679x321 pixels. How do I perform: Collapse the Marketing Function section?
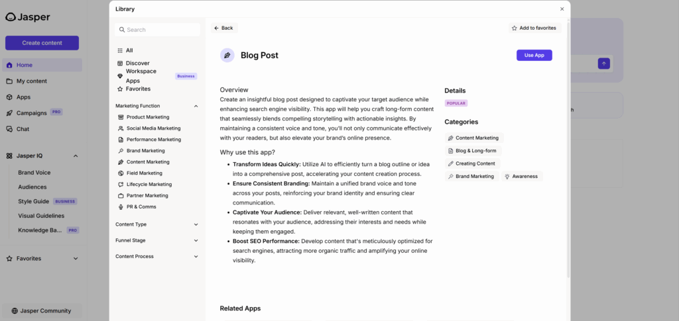pos(196,106)
